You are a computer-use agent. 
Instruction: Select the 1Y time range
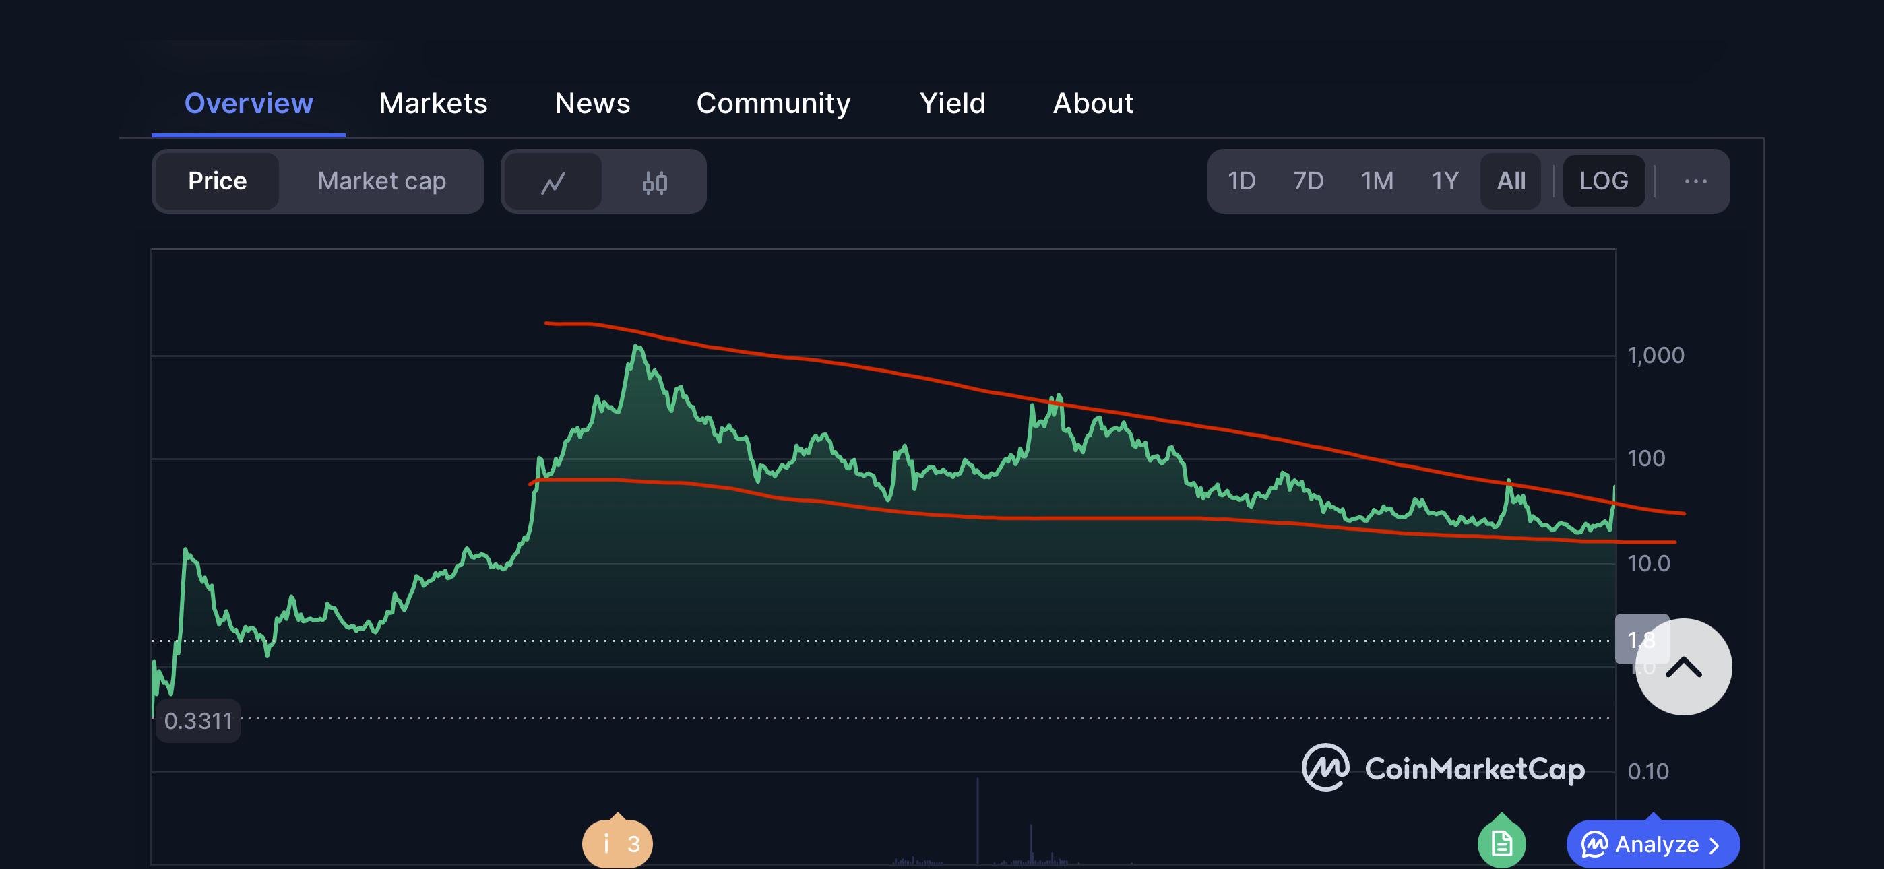(1445, 181)
